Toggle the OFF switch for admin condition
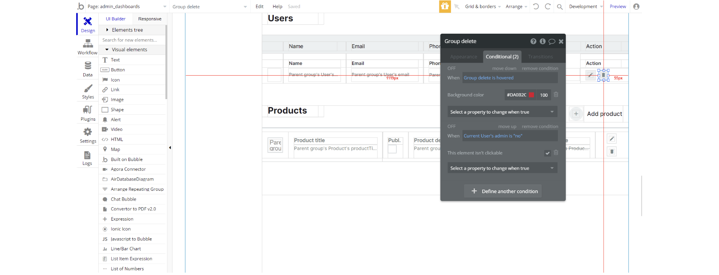719x275 pixels. [x=451, y=127]
